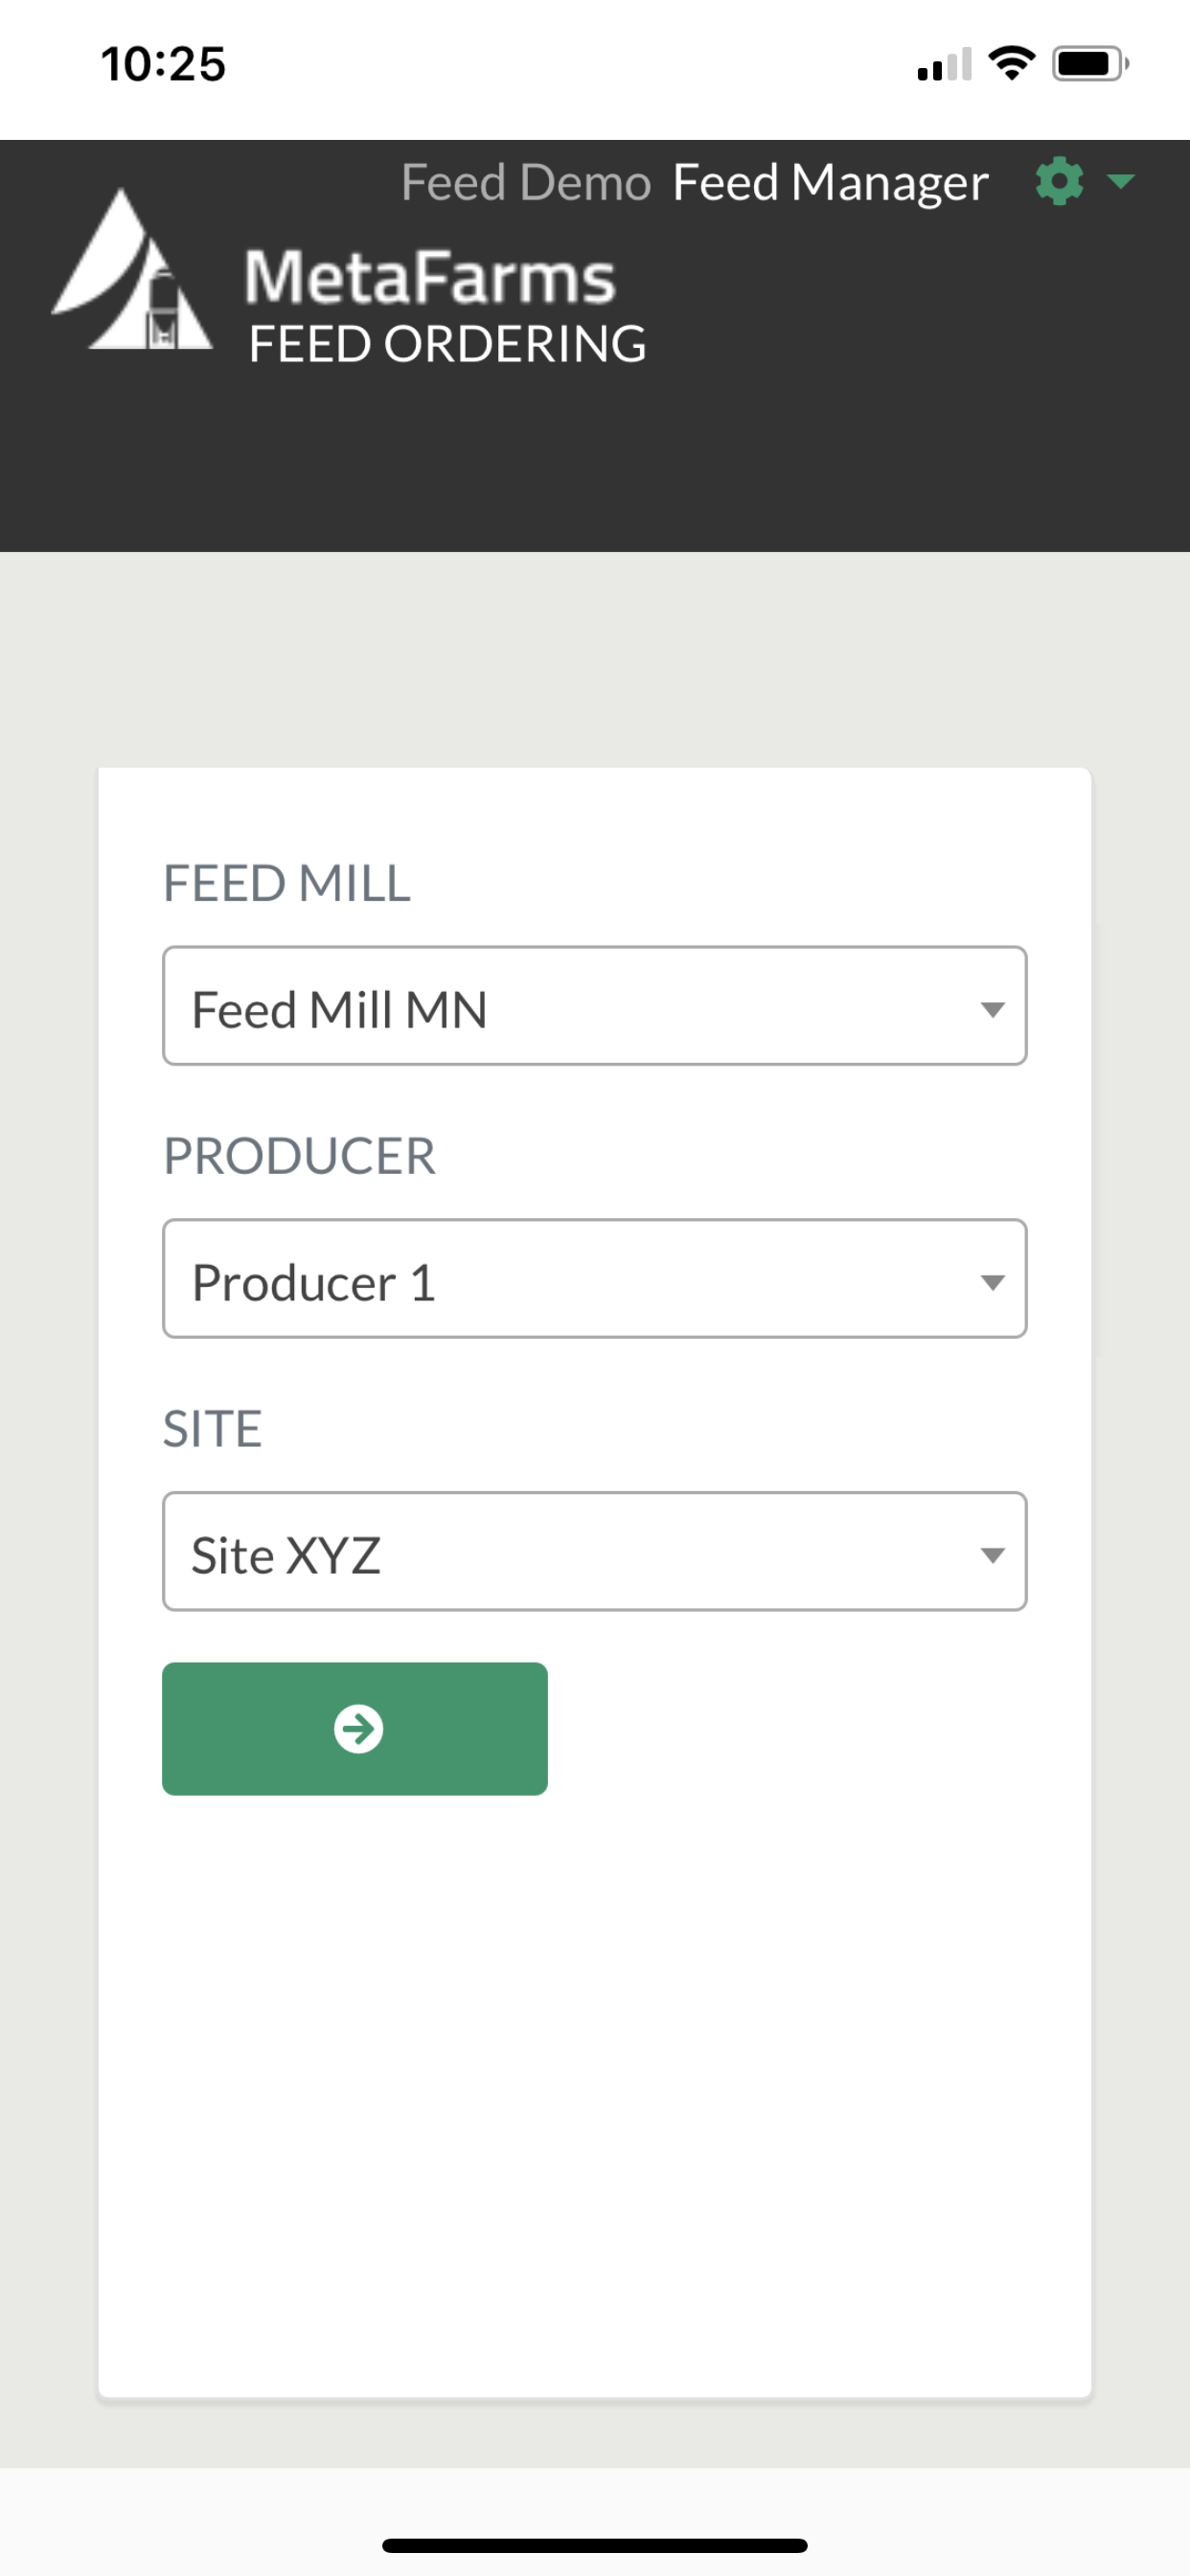Screen dimensions: 1190x2576
Task: Open the Producer 1 dropdown
Action: (x=594, y=1279)
